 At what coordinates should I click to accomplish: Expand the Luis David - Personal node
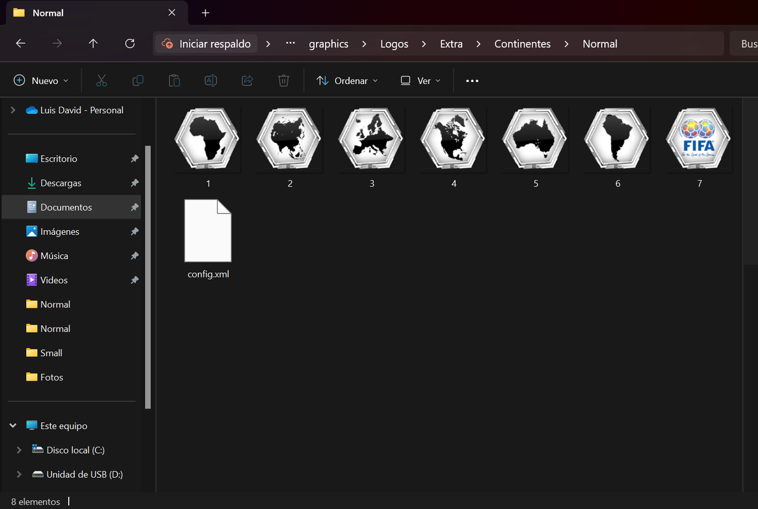pyautogui.click(x=13, y=110)
